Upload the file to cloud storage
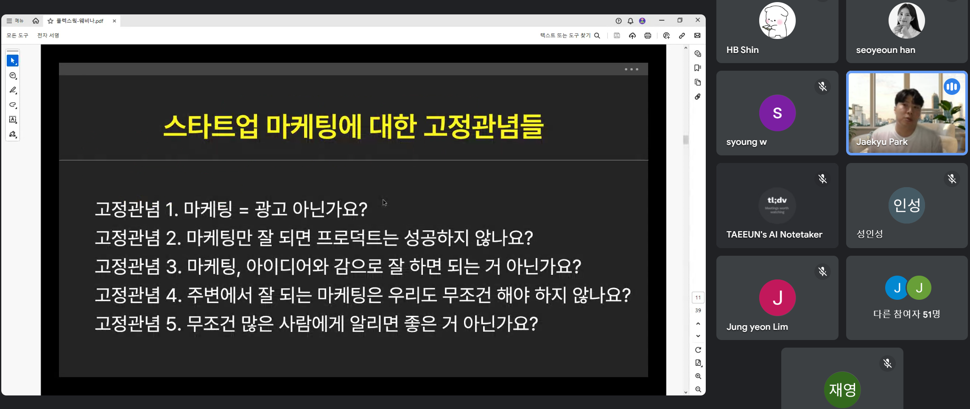Viewport: 970px width, 409px height. tap(632, 36)
